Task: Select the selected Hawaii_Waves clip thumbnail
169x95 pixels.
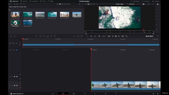Action: pos(15,22)
